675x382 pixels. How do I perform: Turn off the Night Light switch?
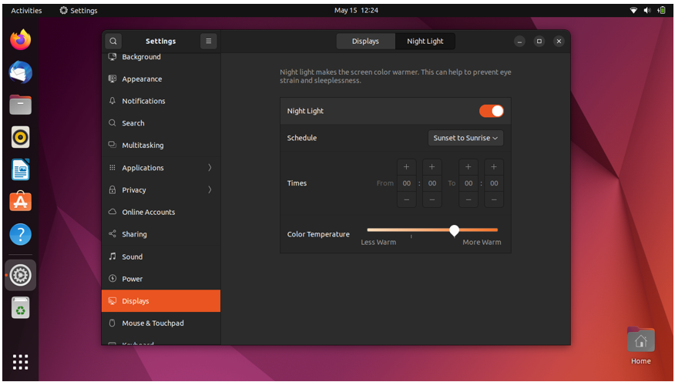point(491,111)
